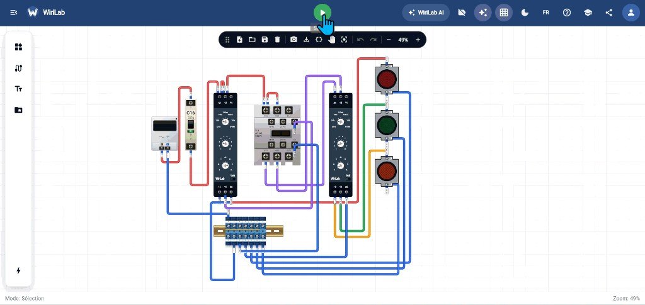Click the Zoom: 49% status text

click(x=626, y=299)
